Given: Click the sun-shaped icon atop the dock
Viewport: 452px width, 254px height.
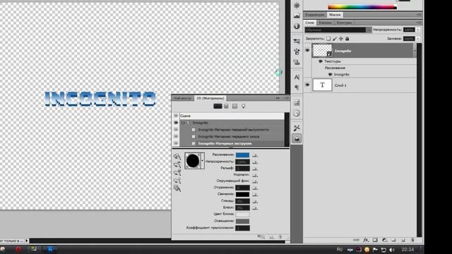Looking at the screenshot, I should coord(297,5).
